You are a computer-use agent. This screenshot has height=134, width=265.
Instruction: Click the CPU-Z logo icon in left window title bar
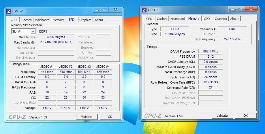[9, 11]
